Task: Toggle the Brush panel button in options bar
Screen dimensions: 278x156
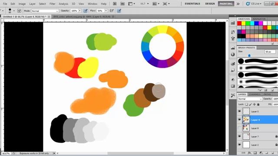Action: tap(19, 11)
